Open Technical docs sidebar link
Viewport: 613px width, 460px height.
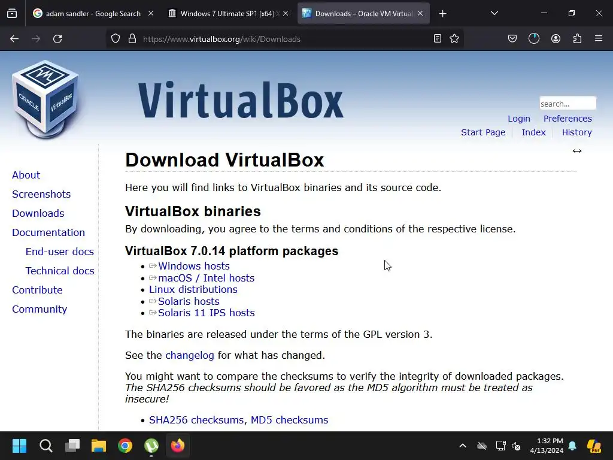59,271
